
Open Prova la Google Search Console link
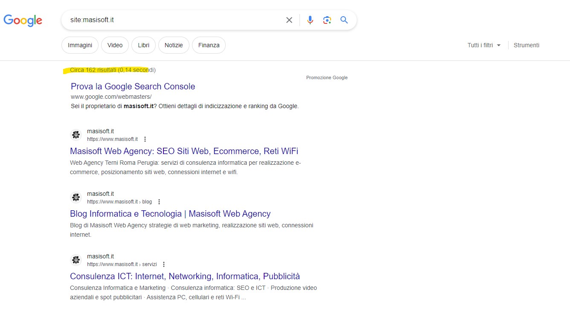tap(133, 86)
